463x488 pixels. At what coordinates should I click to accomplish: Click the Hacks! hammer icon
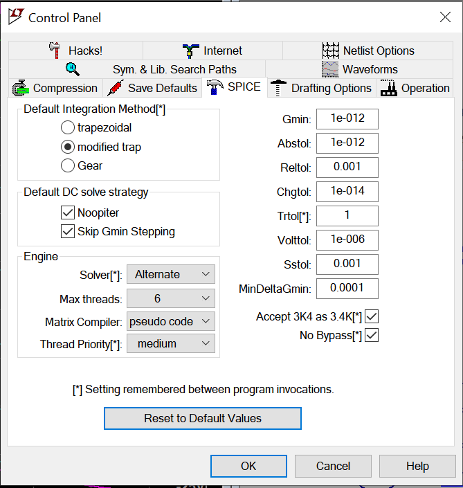click(x=55, y=51)
